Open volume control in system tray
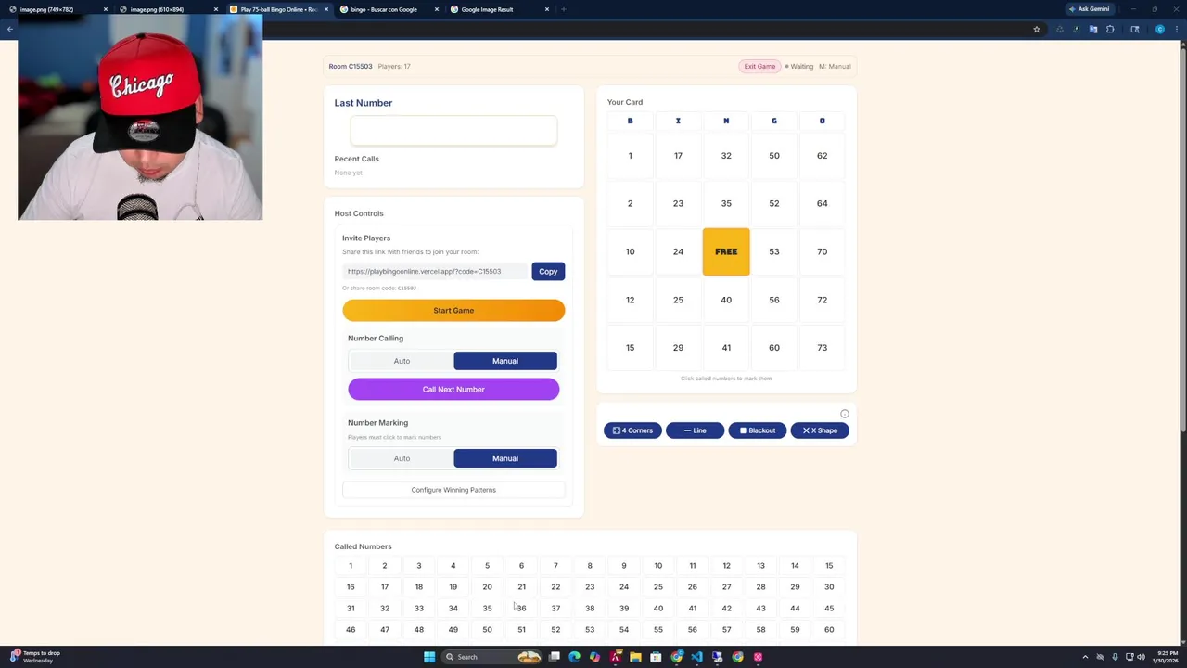Screen dimensions: 1187x668 pos(1141,657)
